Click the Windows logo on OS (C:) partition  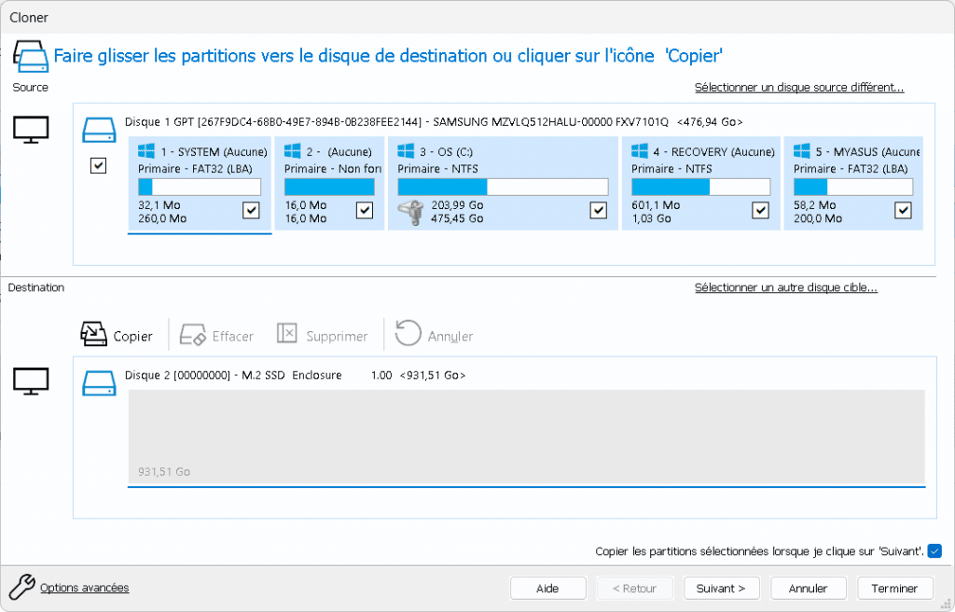point(406,151)
